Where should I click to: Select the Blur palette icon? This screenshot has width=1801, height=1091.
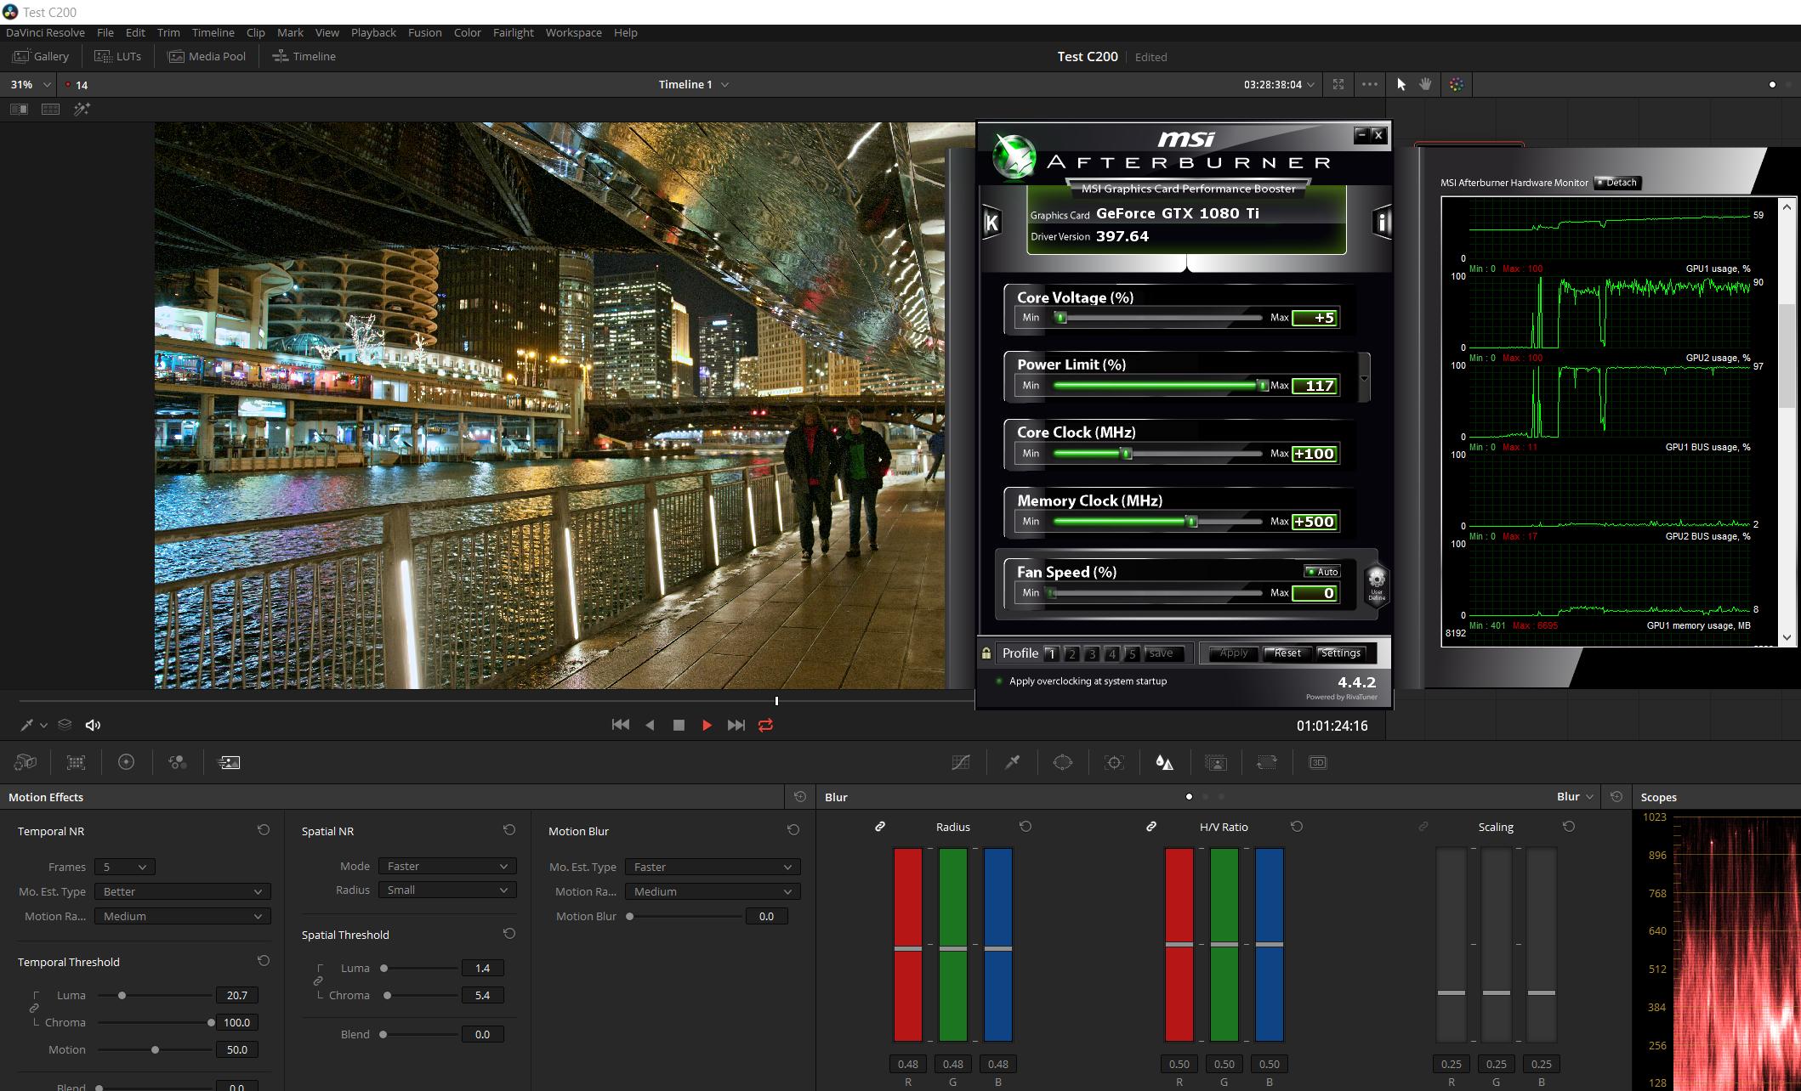pyautogui.click(x=1165, y=762)
